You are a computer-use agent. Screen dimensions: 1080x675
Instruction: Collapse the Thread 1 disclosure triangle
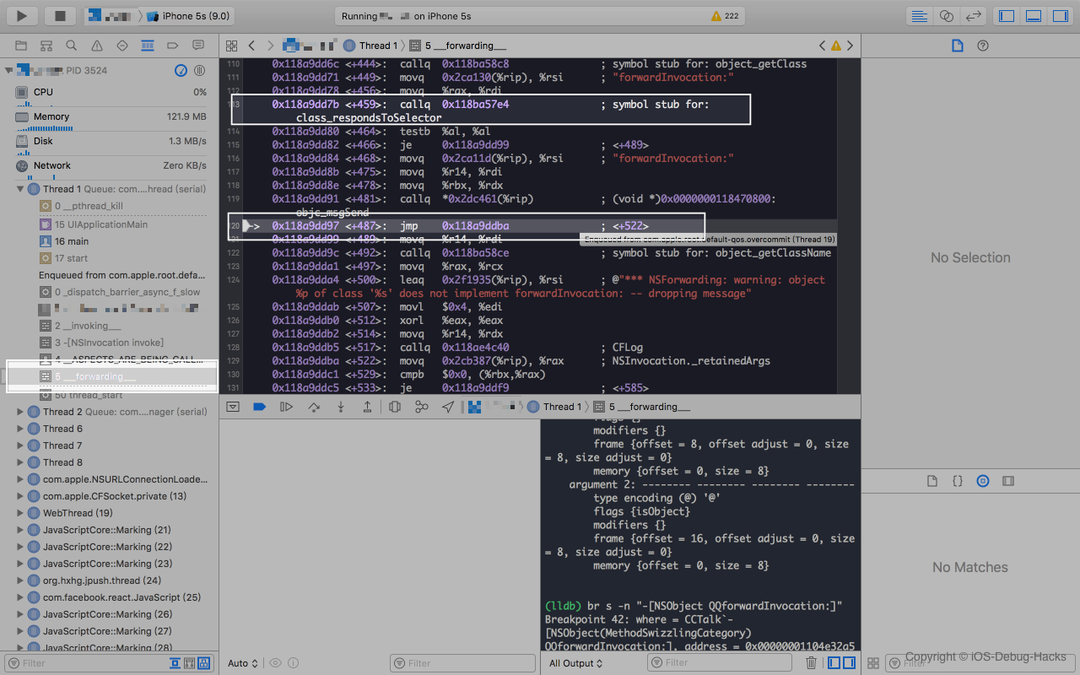point(20,189)
